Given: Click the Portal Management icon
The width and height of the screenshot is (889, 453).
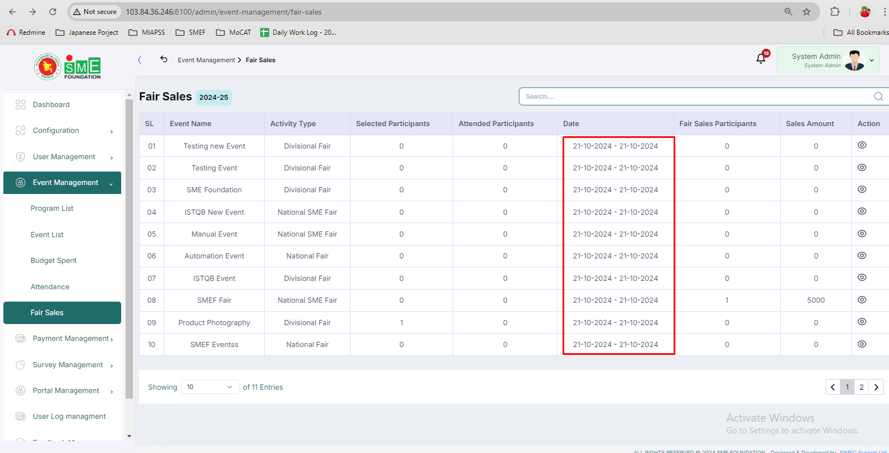Looking at the screenshot, I should click(21, 390).
